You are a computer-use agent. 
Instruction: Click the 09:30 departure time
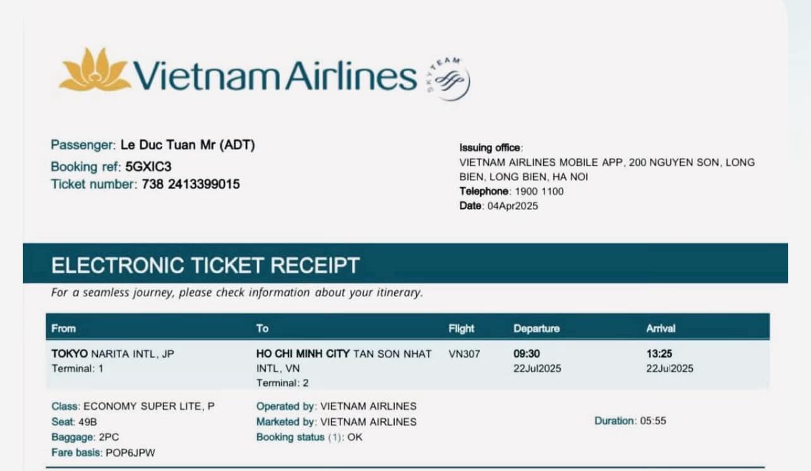tap(527, 354)
